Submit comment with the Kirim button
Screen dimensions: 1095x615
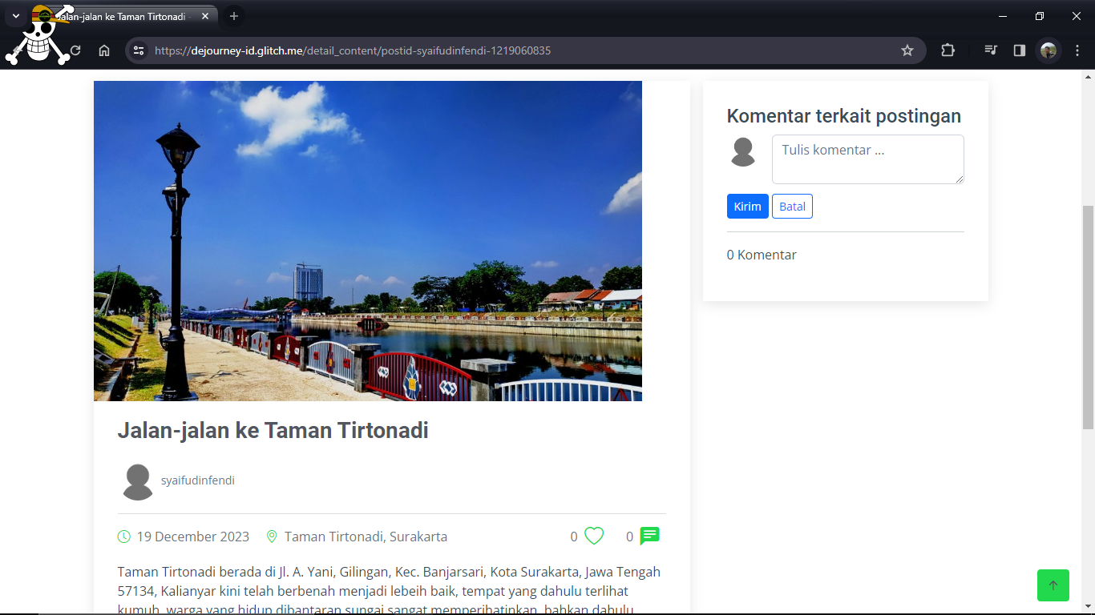pos(747,207)
